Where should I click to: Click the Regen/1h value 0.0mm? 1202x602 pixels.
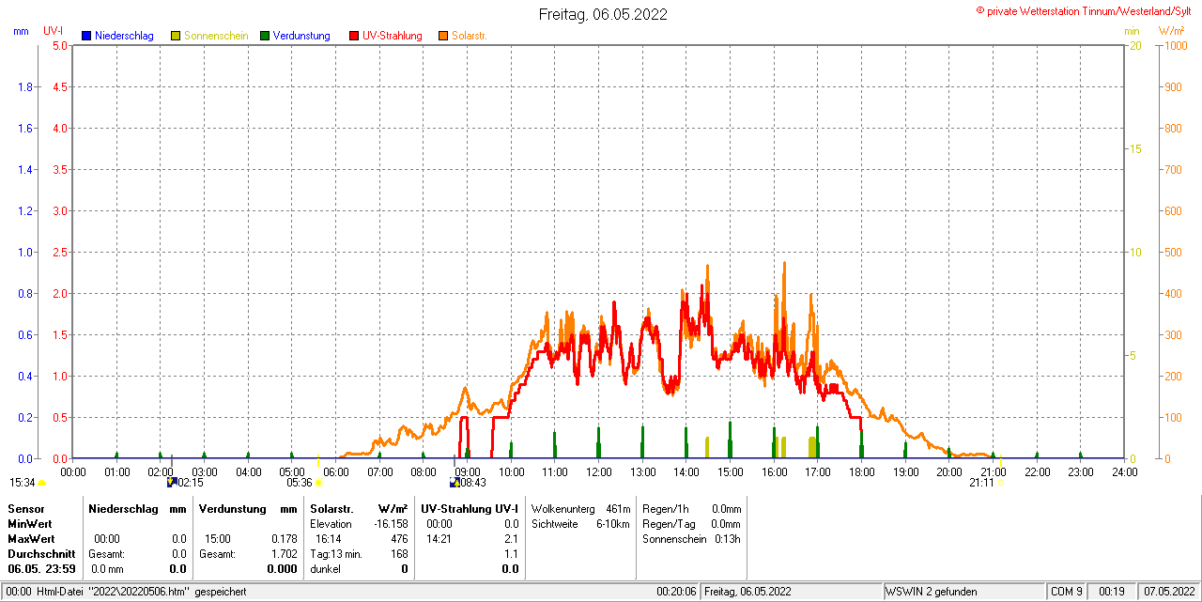(726, 509)
